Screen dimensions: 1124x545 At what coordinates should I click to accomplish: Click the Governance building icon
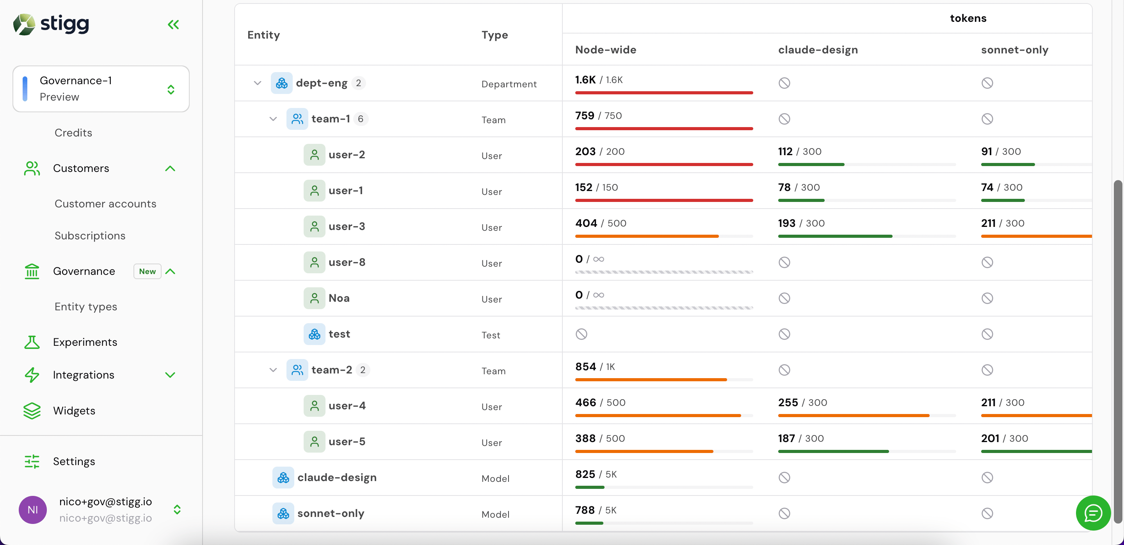[x=32, y=271]
